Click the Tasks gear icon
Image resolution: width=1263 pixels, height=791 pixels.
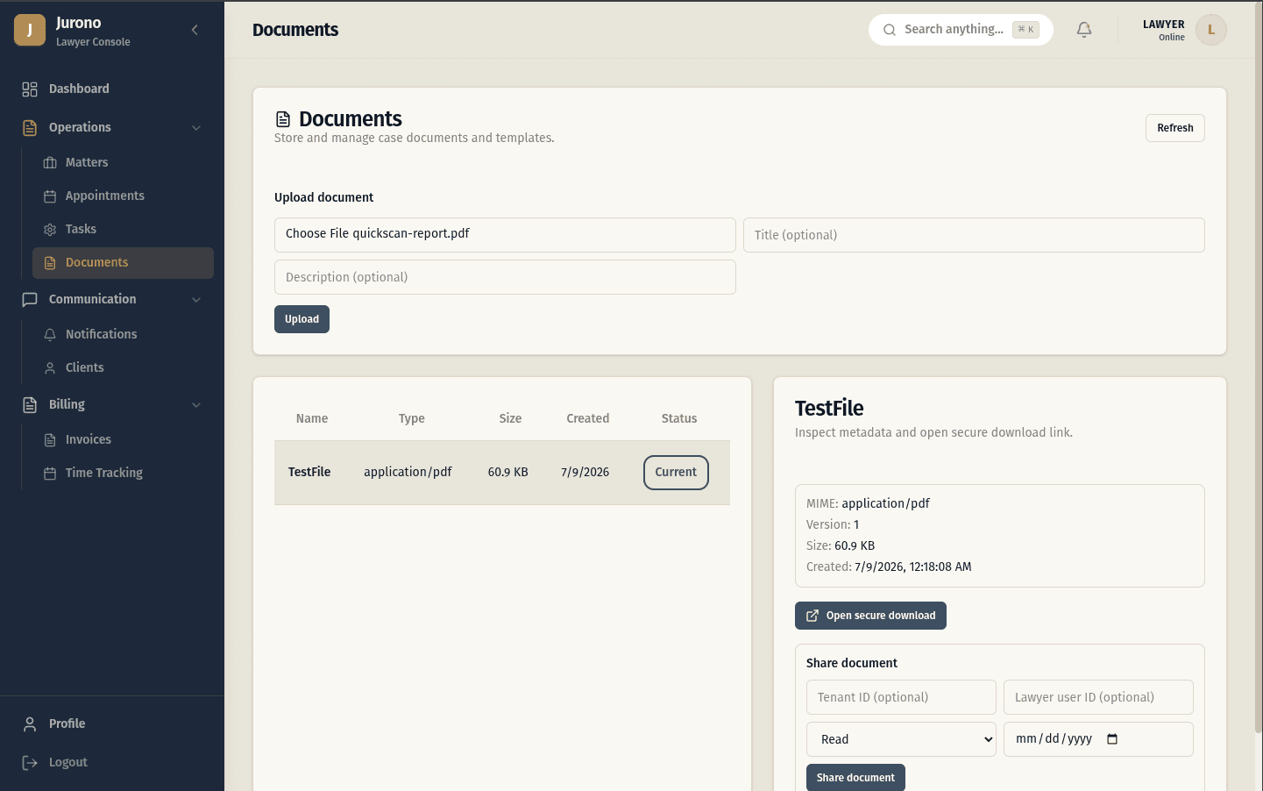[50, 229]
